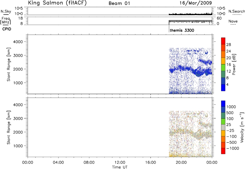This screenshot has height=169, width=245.
Task: Click the 'Power [dB]' colorbar label
Action: [234, 64]
